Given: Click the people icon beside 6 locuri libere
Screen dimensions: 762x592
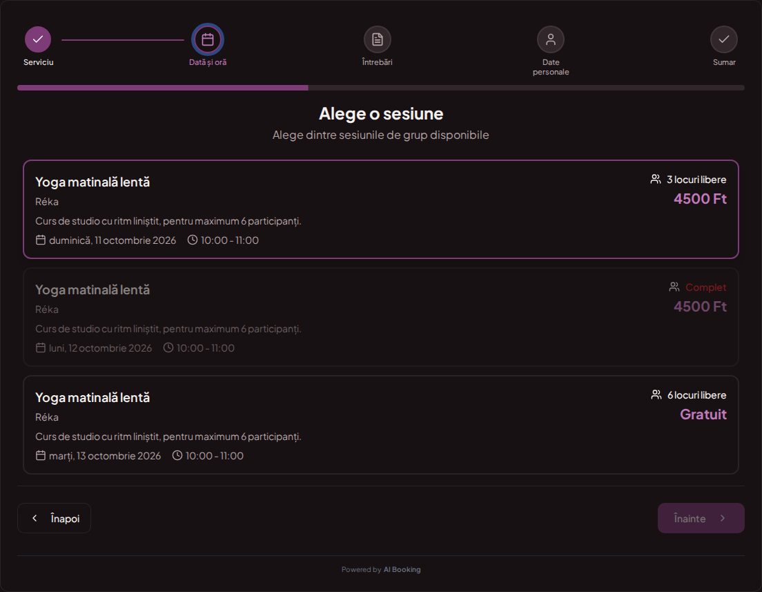Looking at the screenshot, I should (x=656, y=394).
